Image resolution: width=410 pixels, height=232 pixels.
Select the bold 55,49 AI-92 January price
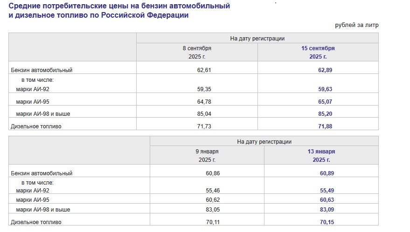[x=328, y=191]
